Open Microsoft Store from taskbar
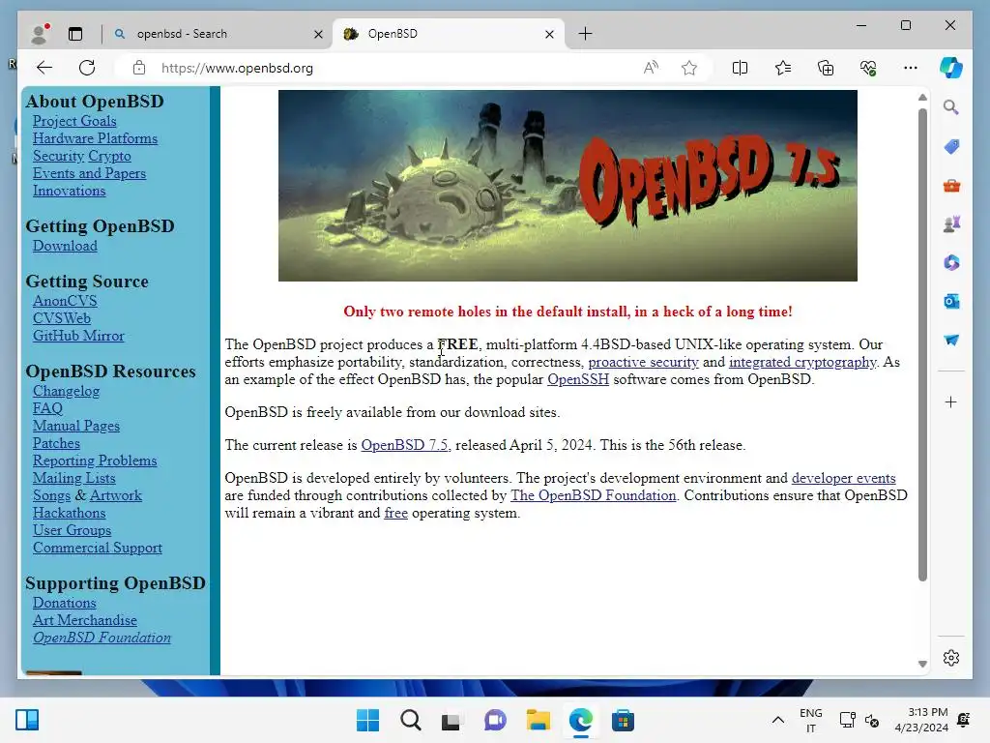This screenshot has width=990, height=743. [x=623, y=720]
